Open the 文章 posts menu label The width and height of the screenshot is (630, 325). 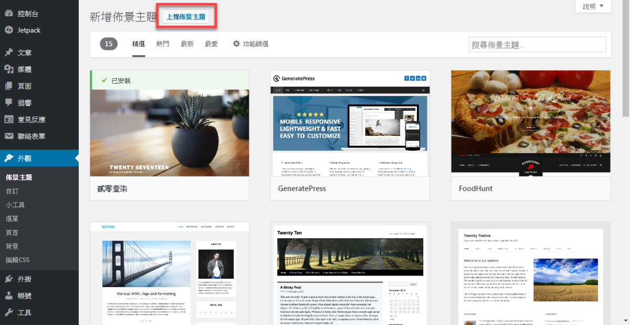pyautogui.click(x=24, y=53)
